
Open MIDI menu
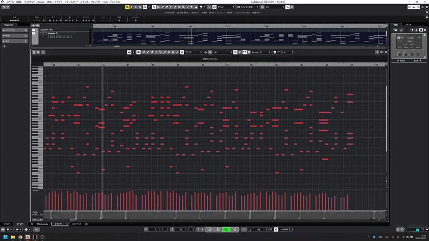49,2
